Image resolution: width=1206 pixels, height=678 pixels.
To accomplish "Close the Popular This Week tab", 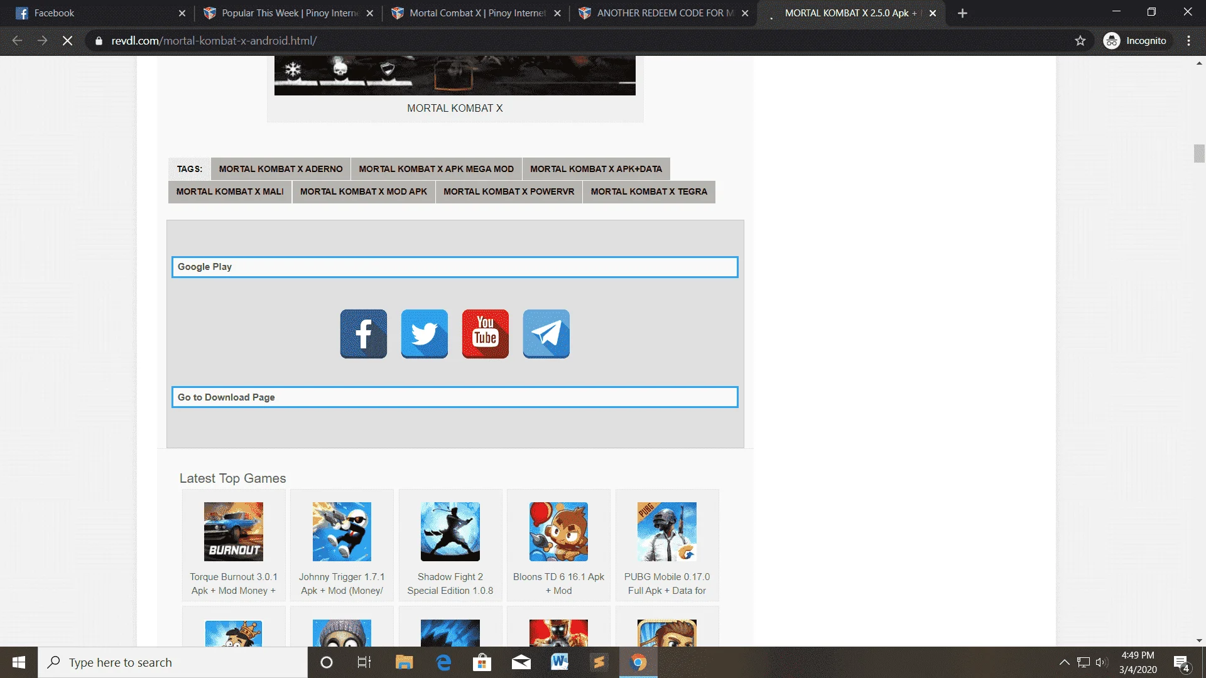I will [370, 13].
